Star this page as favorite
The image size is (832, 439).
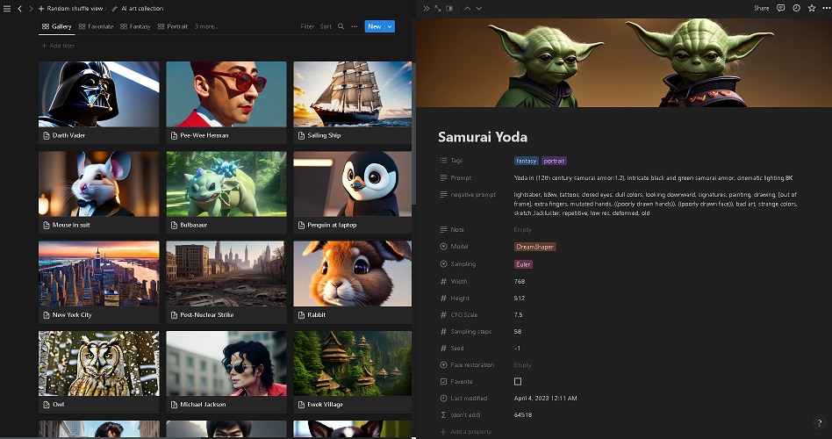812,8
